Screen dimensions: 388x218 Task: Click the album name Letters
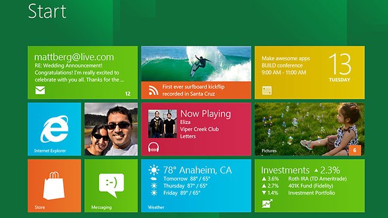188,136
